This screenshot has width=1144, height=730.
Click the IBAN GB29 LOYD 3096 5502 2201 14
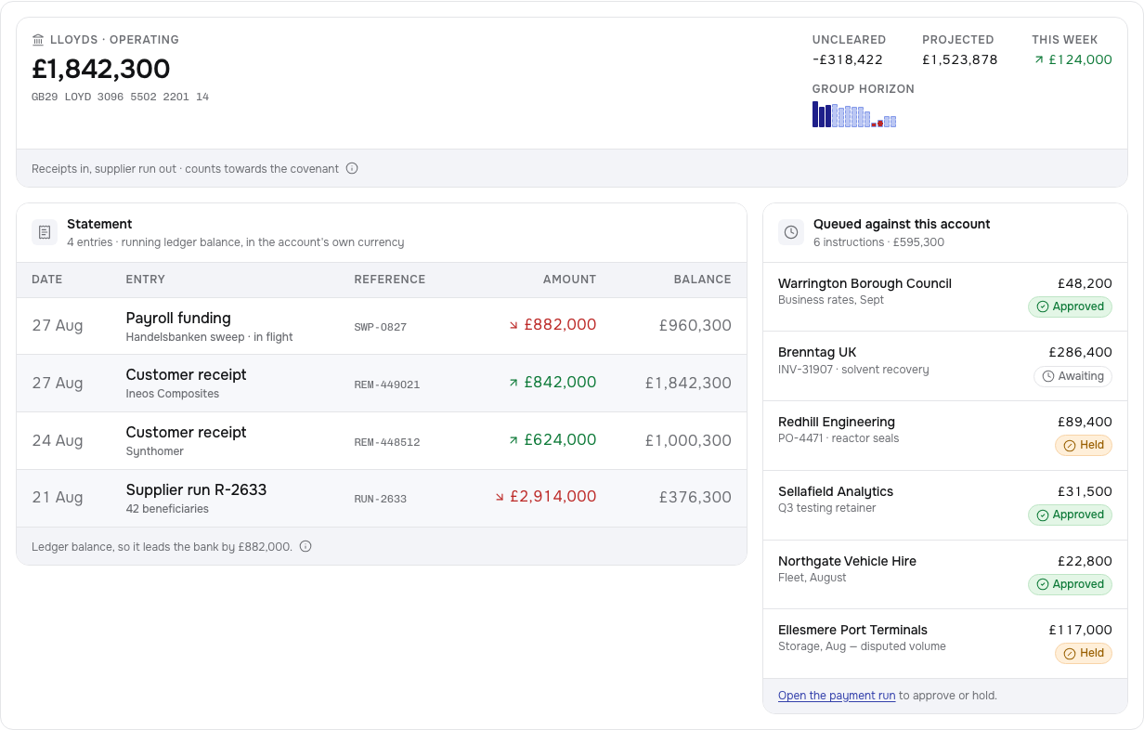tap(121, 97)
